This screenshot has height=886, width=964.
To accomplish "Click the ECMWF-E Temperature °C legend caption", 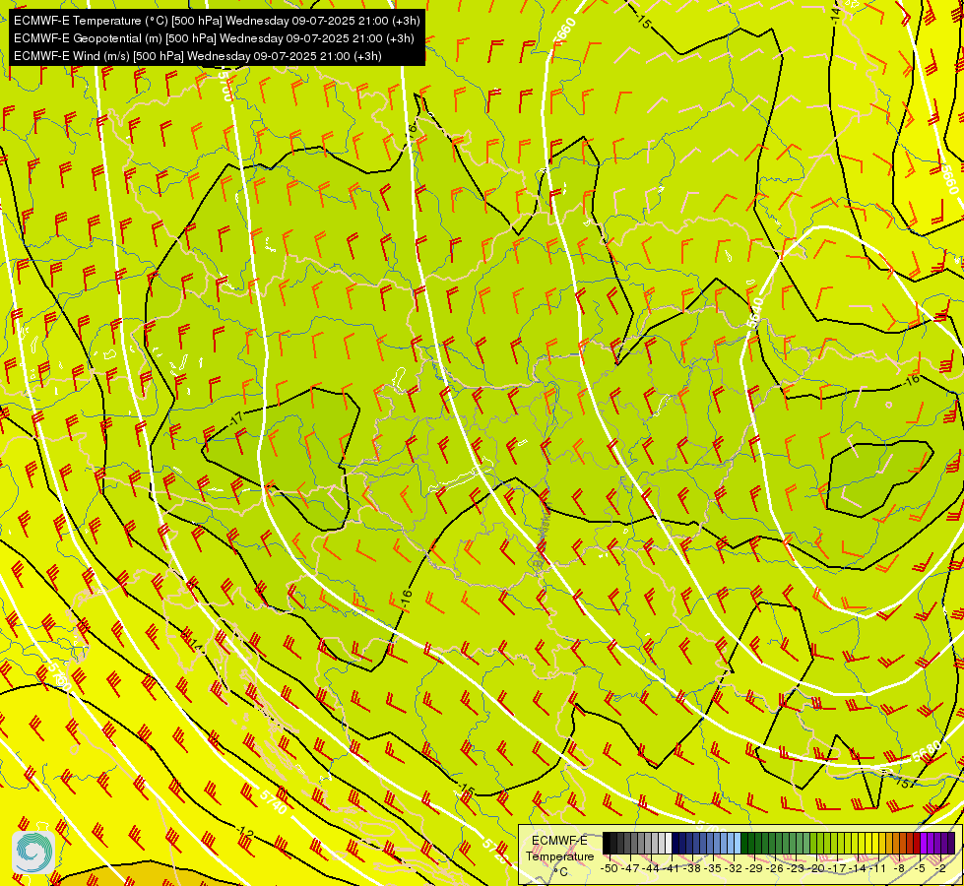I will click(x=560, y=856).
